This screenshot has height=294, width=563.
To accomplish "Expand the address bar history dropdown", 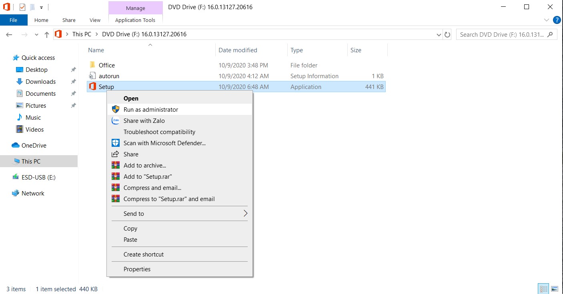I will [439, 35].
